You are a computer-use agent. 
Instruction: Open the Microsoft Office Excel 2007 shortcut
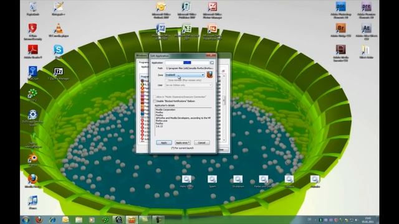point(186,31)
